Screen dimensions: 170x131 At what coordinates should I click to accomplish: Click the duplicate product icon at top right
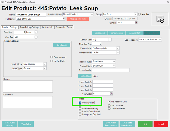[x=160, y=19]
